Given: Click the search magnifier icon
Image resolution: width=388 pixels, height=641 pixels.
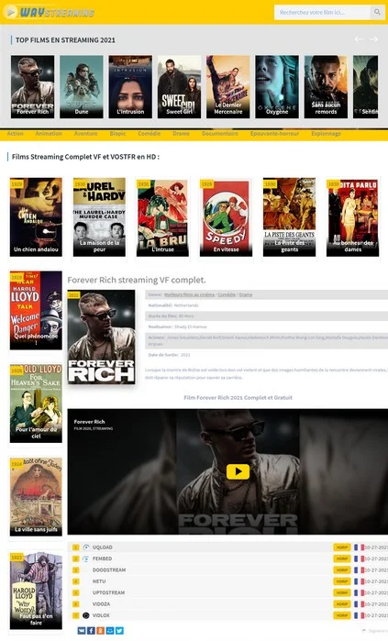Looking at the screenshot, I should pos(377,12).
